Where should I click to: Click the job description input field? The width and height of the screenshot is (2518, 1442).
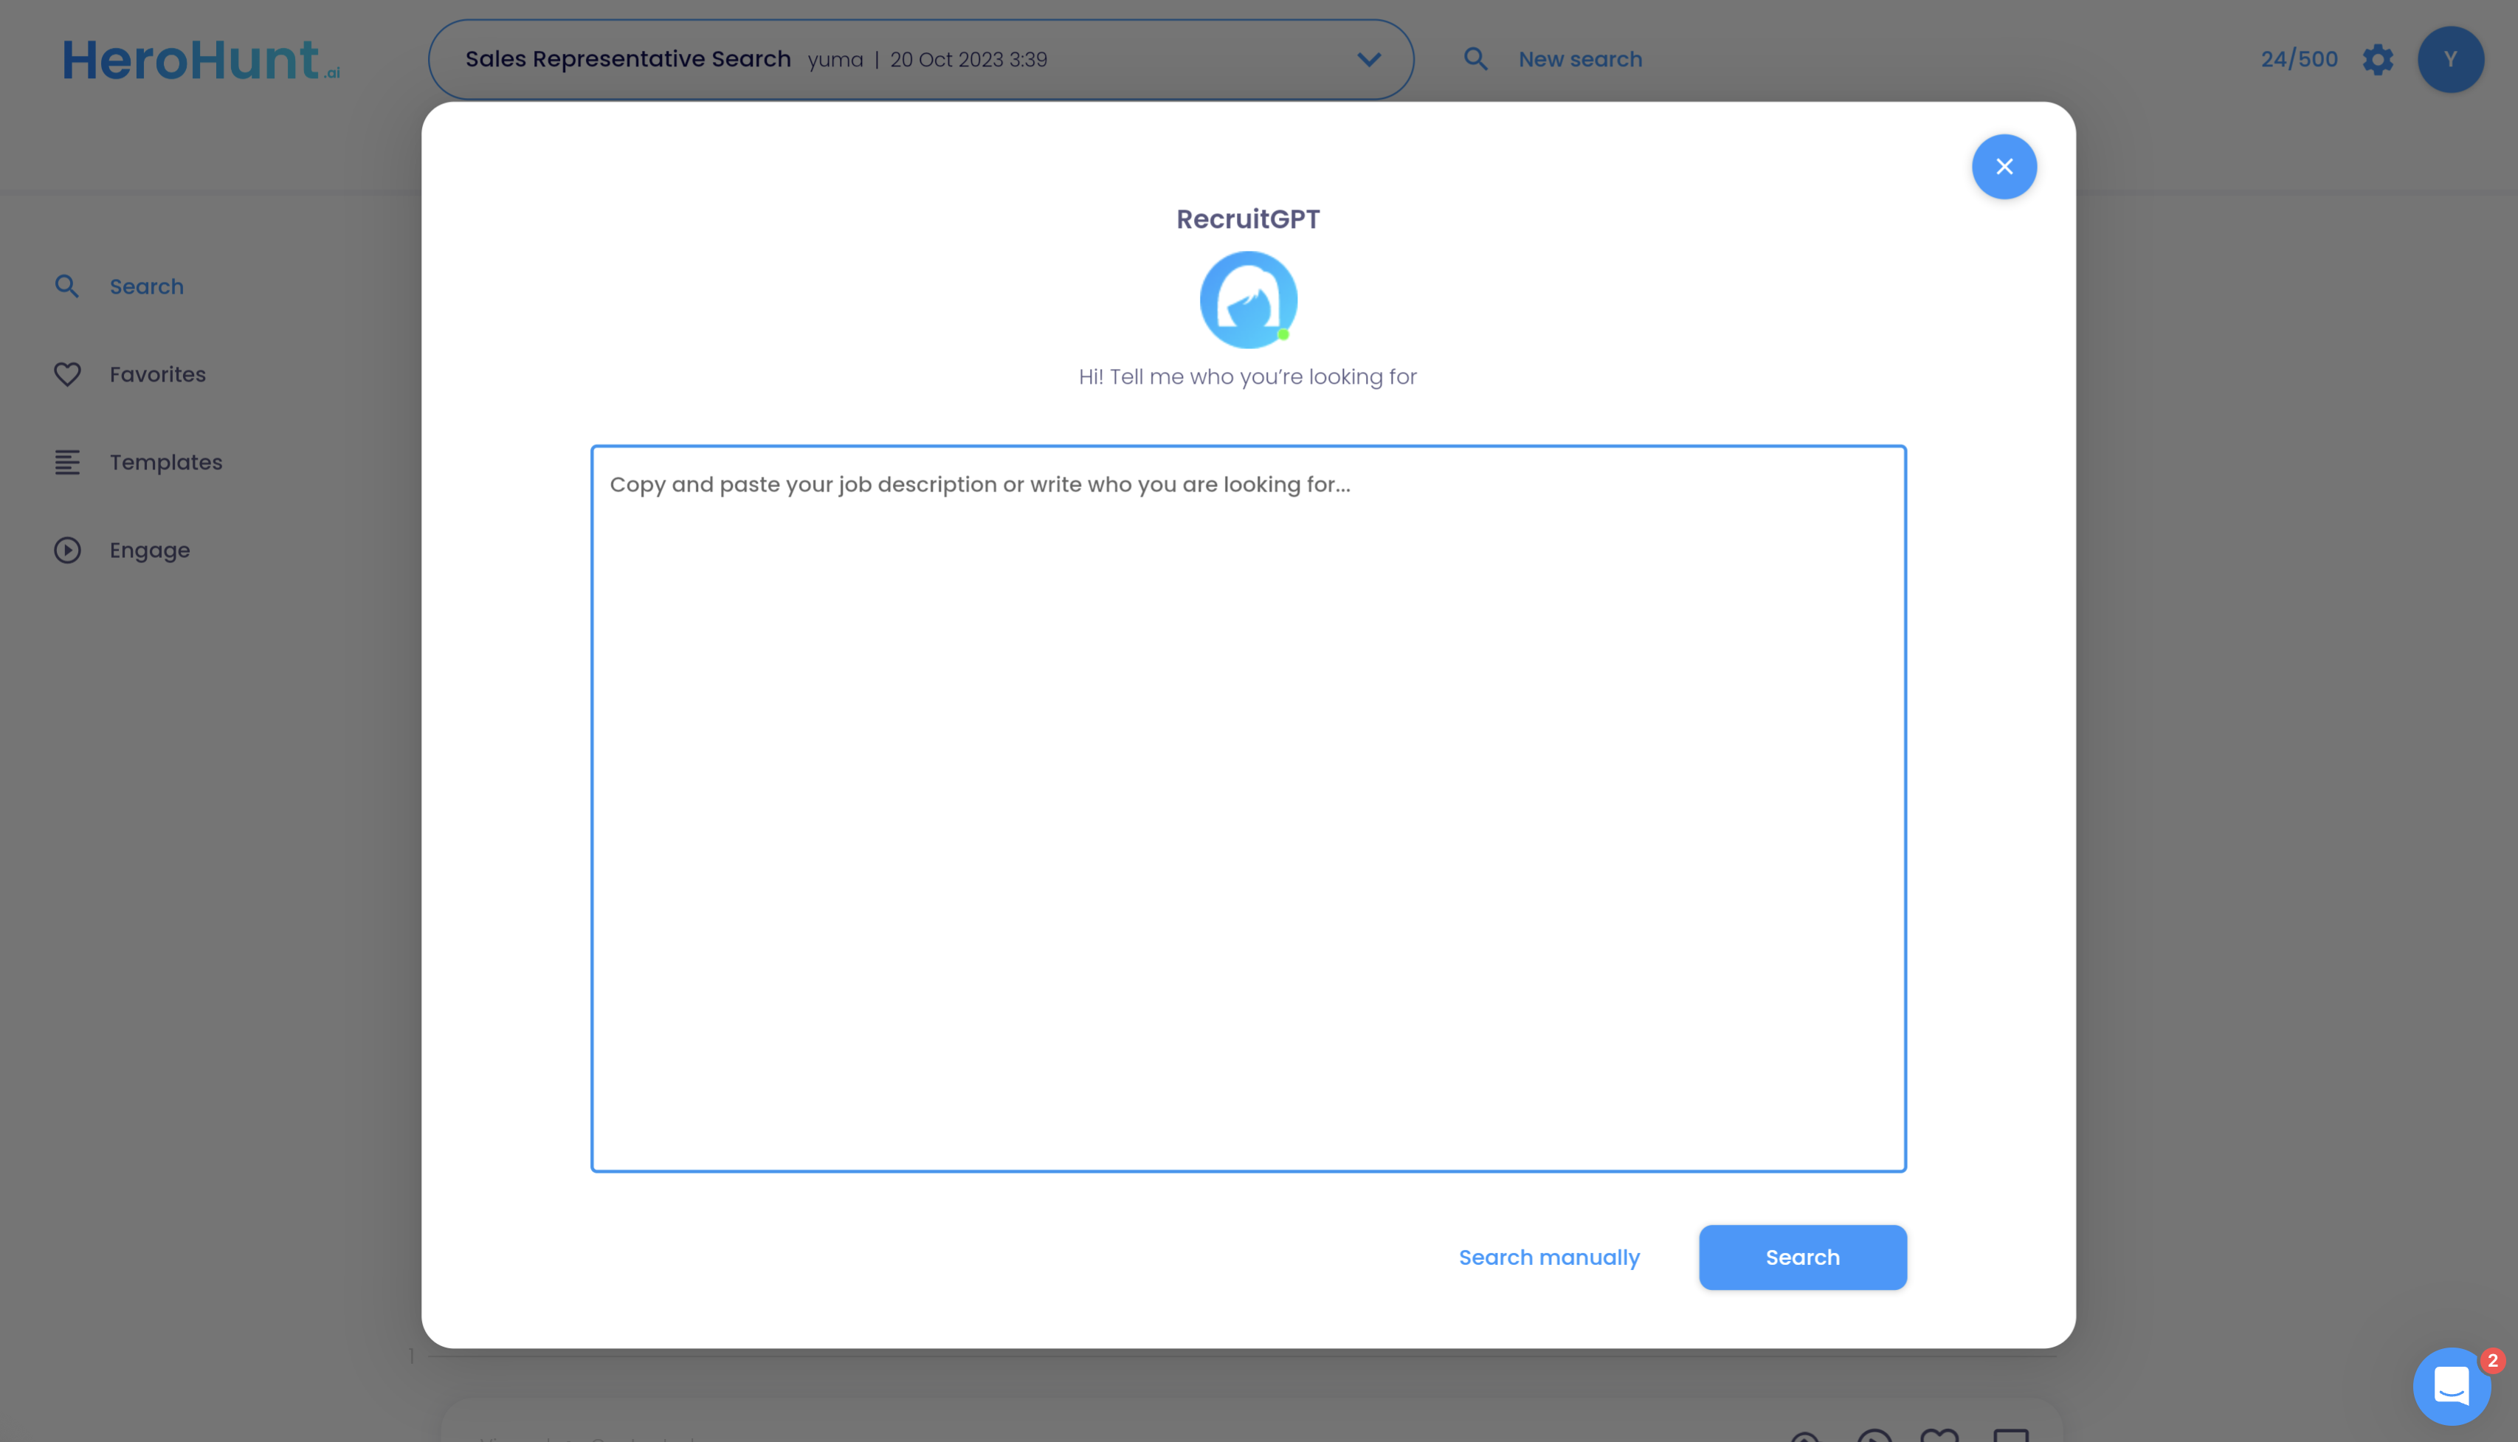click(x=1247, y=807)
